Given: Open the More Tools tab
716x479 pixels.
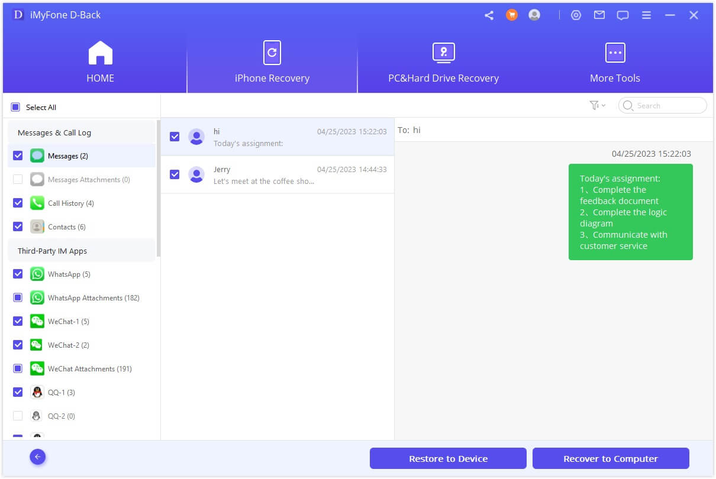Looking at the screenshot, I should [x=615, y=63].
